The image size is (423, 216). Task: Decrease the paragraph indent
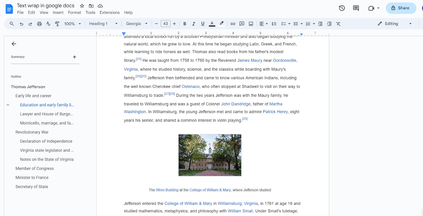(x=320, y=24)
